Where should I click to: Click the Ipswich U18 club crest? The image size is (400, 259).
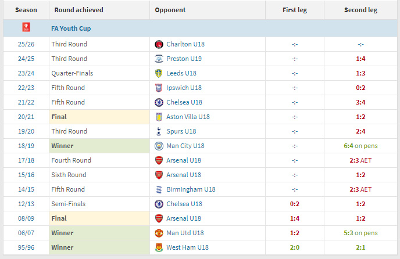pos(159,88)
